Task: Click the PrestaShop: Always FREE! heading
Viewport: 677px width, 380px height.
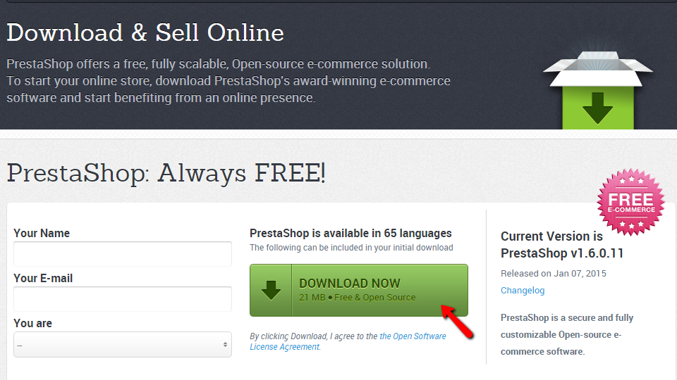Action: (166, 172)
